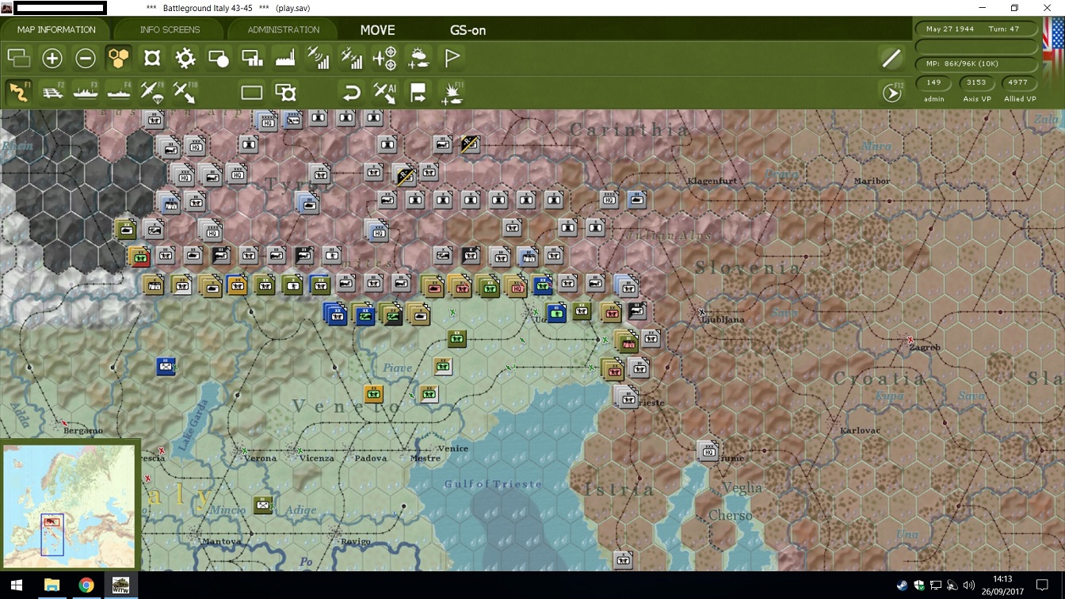Select the red unit counter in the Alps
1065x599 pixels.
coord(139,257)
